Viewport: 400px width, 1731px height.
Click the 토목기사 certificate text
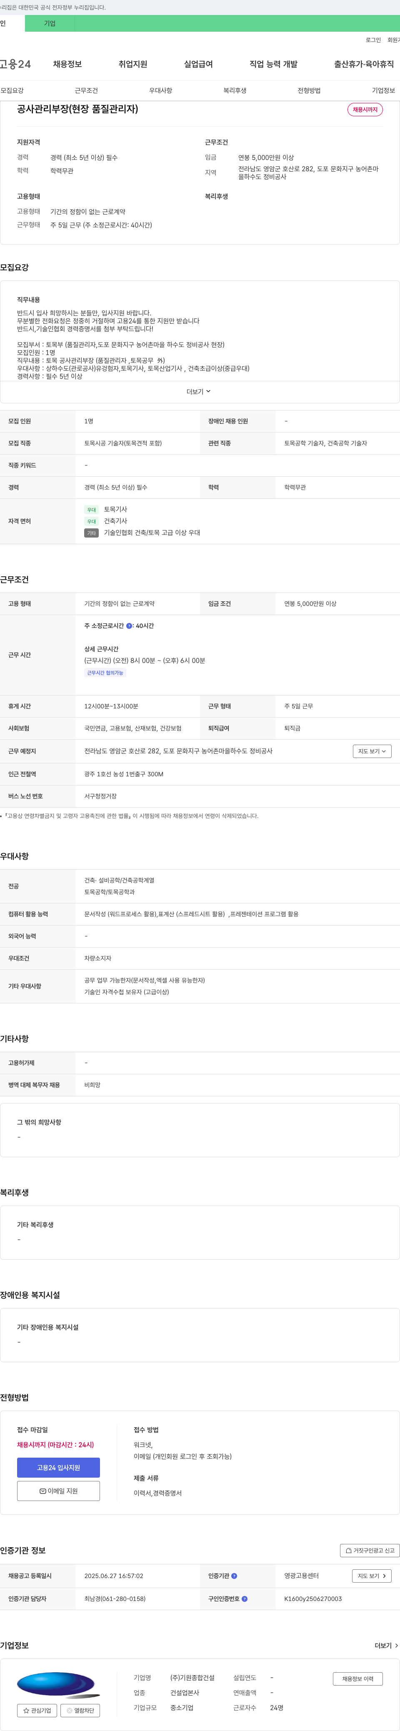[x=116, y=509]
